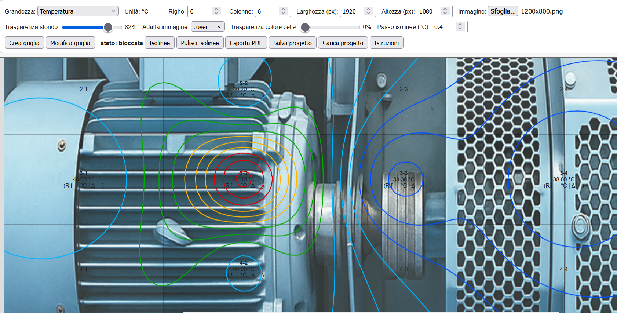Increase Altezza (px) with up arrow
Screen dimensions: 617x313
[445, 9]
